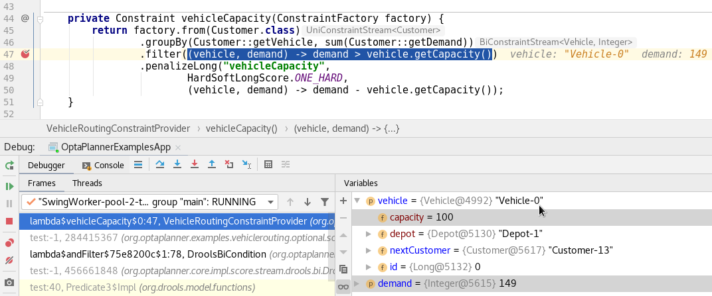712x296 pixels.
Task: Click the Drop Frame icon
Action: [x=229, y=165]
